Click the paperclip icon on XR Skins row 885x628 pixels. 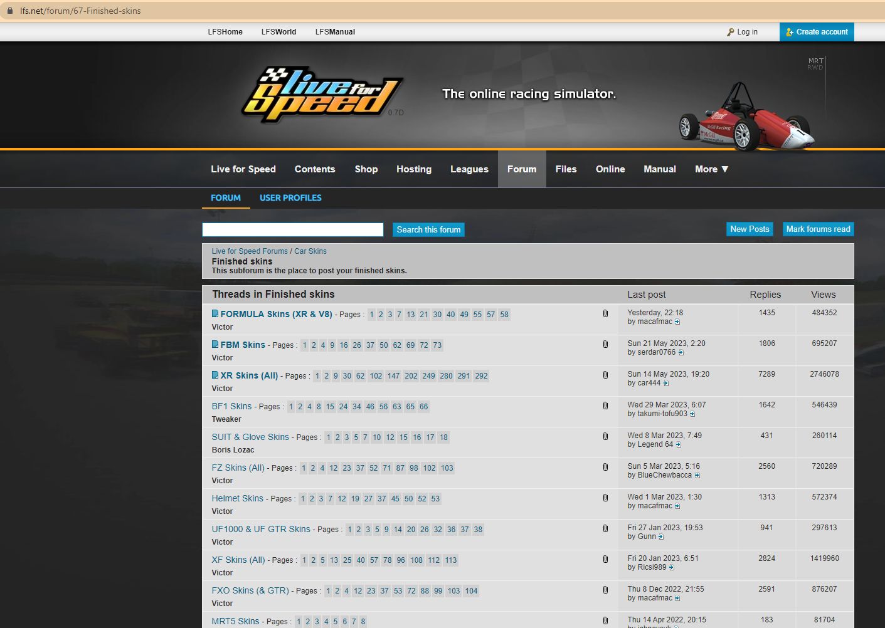[x=605, y=375]
